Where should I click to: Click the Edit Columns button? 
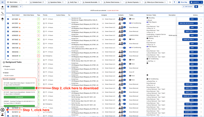[188, 7]
